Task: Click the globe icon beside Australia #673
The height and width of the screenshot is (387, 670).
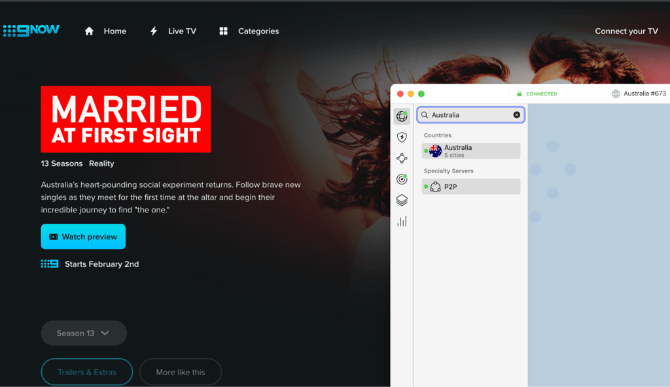Action: tap(616, 93)
